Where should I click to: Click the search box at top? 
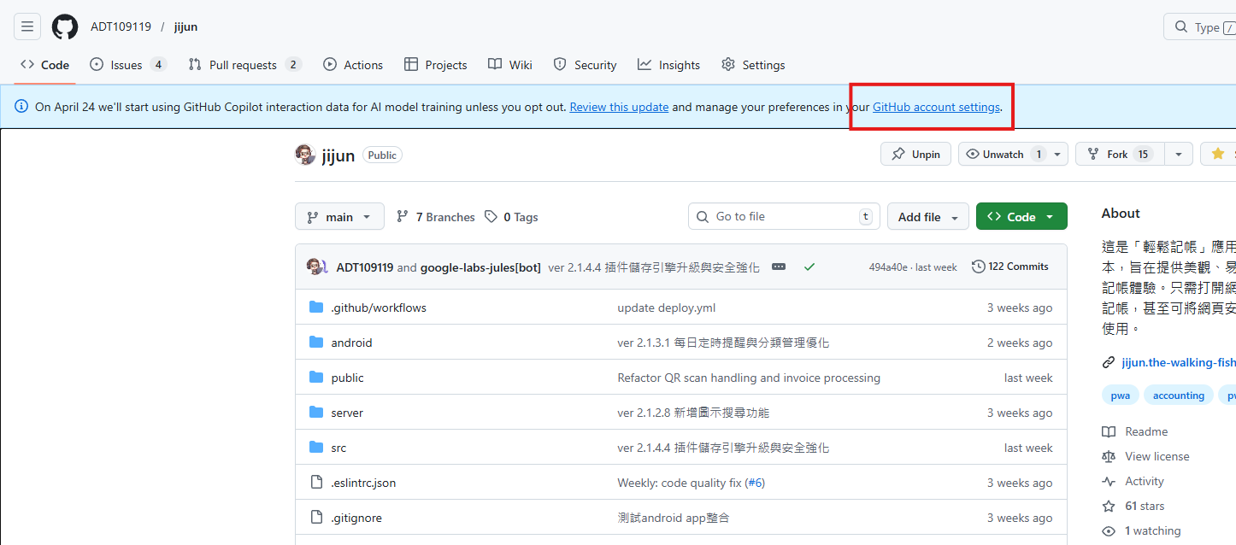click(1199, 26)
